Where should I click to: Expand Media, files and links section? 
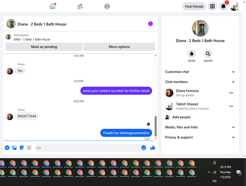(x=200, y=127)
